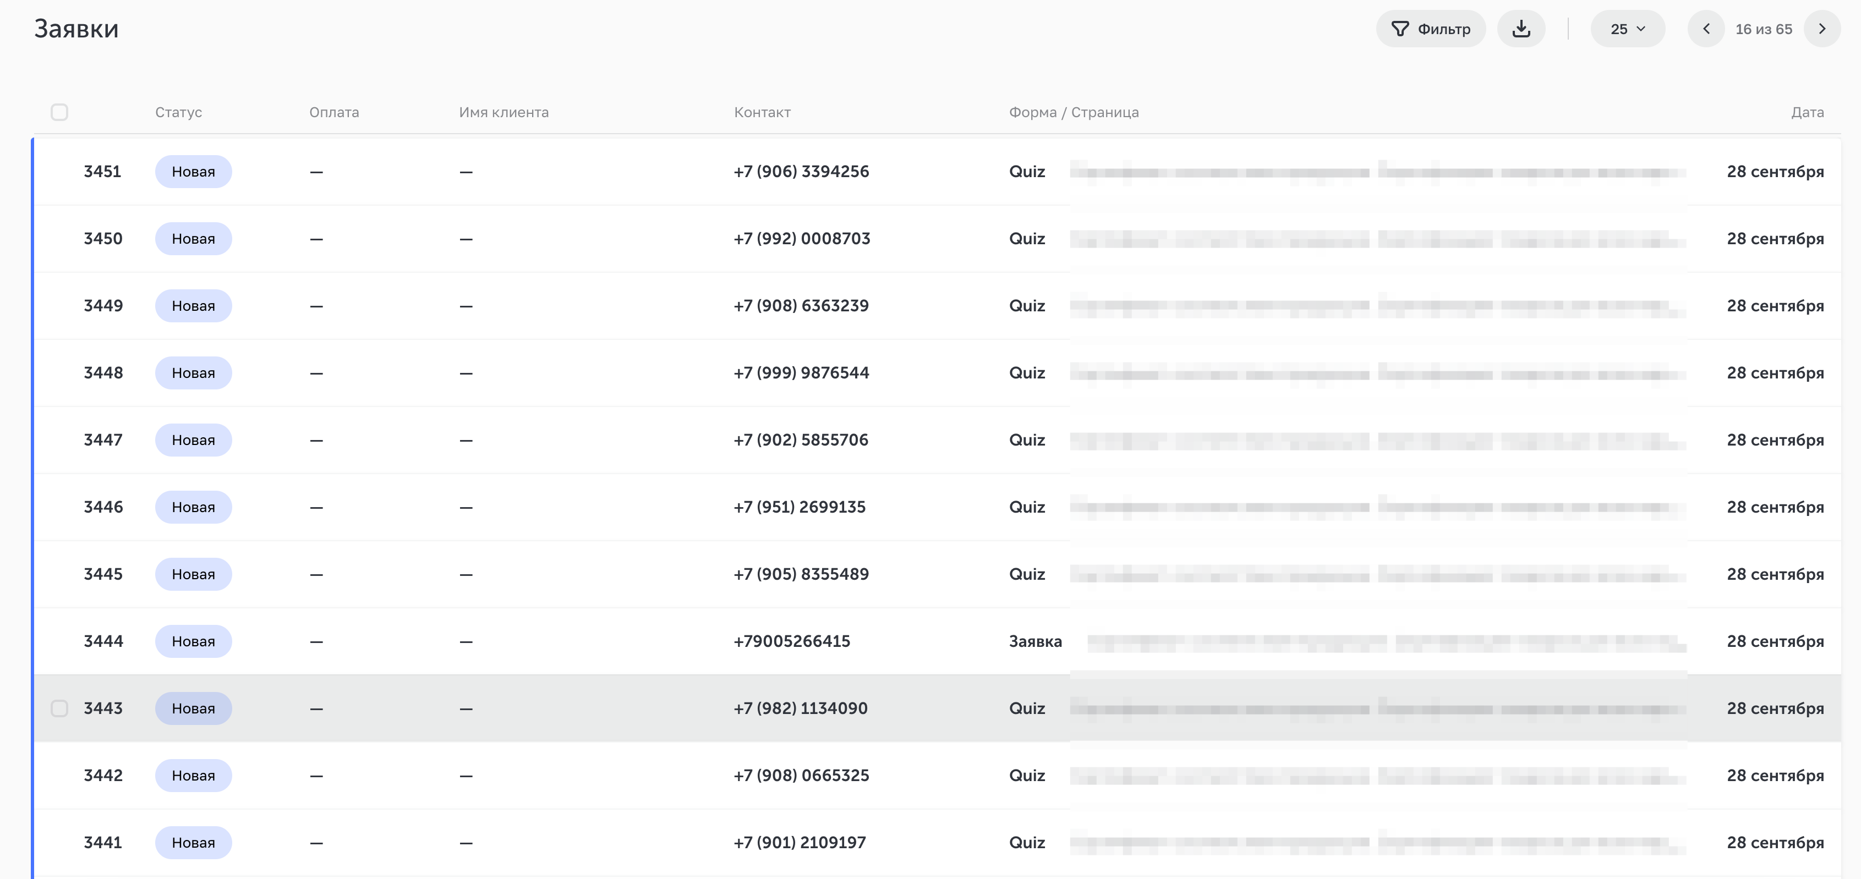Click phone +7 (906) 3394256
Screen dimensions: 1861x879
(x=801, y=172)
